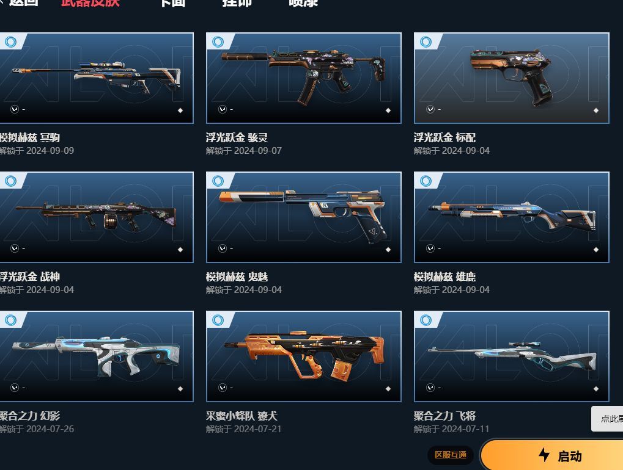Viewport: 623px width, 470px height.
Task: Switch to the 挂饰 tab
Action: click(x=237, y=3)
